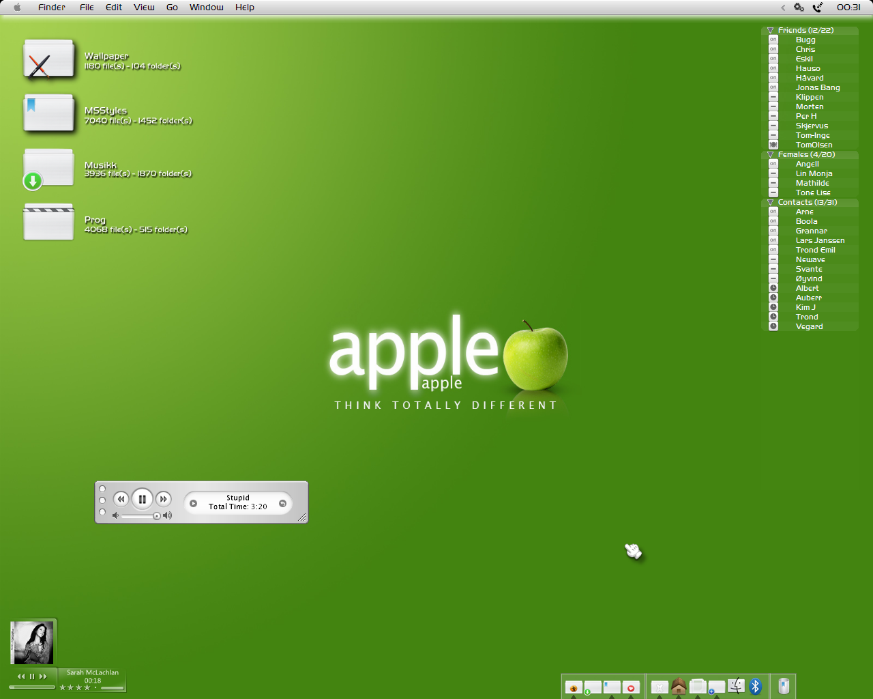Open the MSStyles folder icon
Image resolution: width=873 pixels, height=699 pixels.
coord(48,113)
